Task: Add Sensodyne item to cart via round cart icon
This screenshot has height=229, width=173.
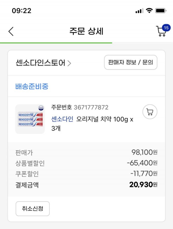Action: point(150,112)
